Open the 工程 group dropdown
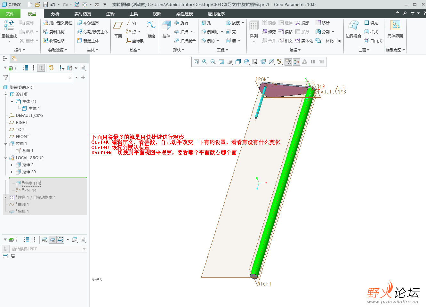 222,50
